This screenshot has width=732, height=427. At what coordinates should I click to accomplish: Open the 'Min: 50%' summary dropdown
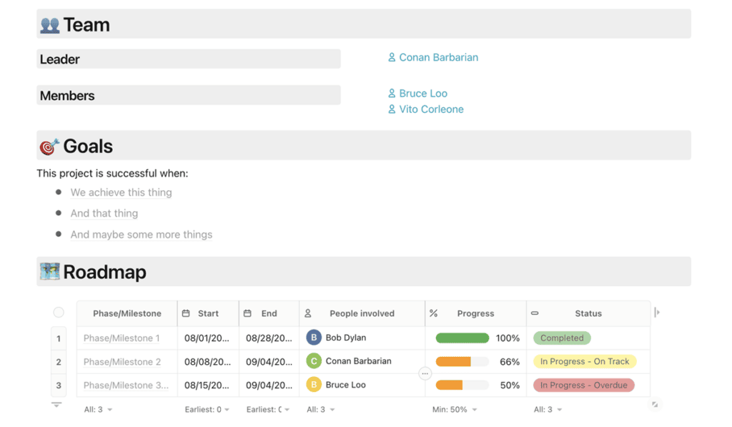pos(455,410)
